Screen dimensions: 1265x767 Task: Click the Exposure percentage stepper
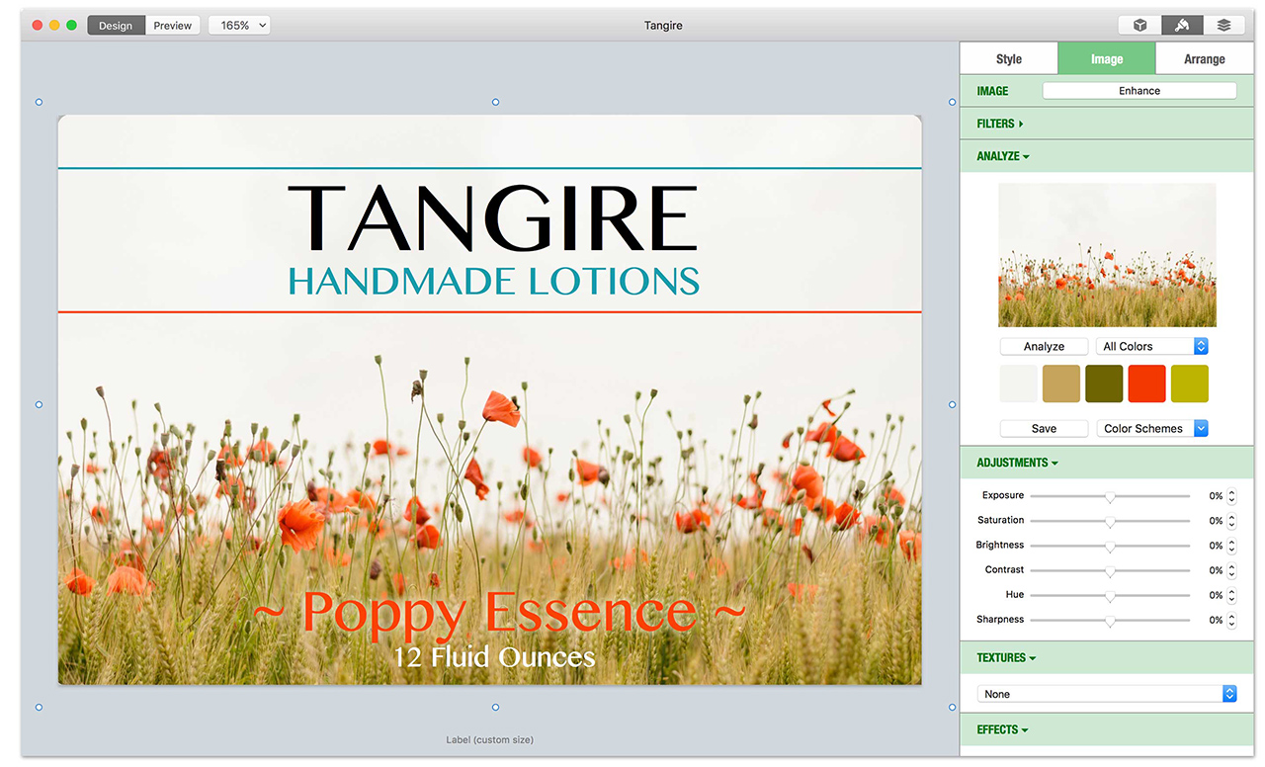click(1231, 496)
